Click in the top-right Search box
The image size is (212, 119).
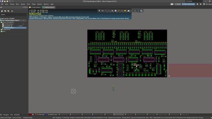194,1
